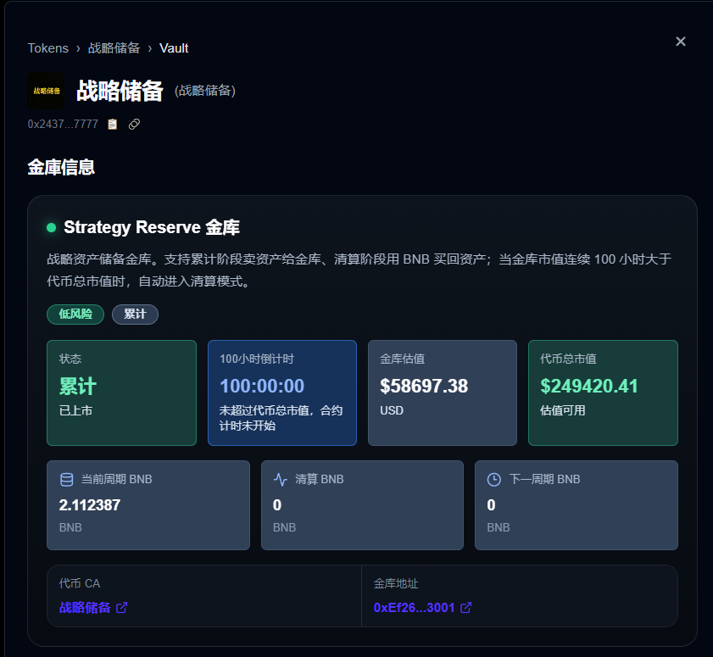Screen dimensions: 713x657
Task: Open the chain link icon next to address
Action: tap(134, 124)
